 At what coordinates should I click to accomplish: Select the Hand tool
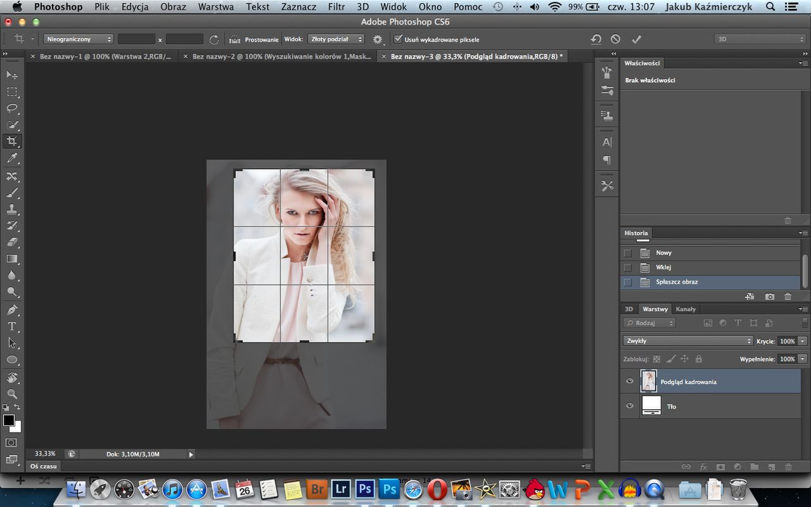[12, 378]
